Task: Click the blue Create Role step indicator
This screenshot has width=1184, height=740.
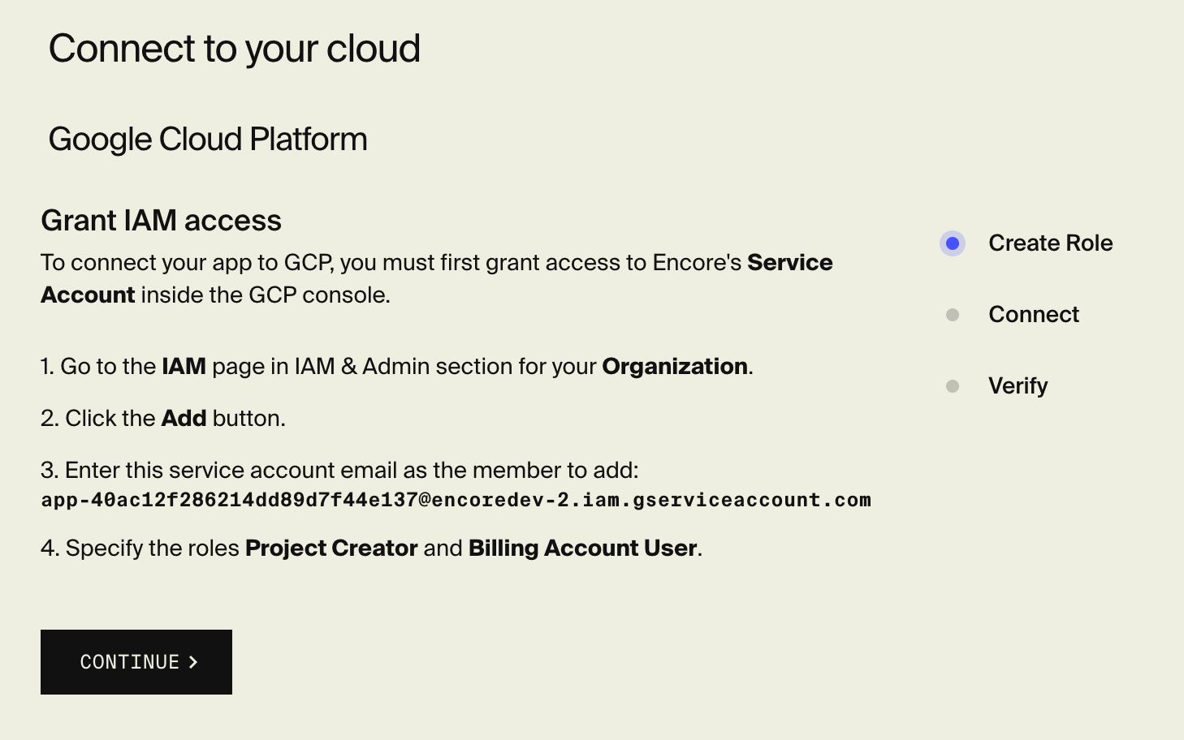Action: [953, 243]
